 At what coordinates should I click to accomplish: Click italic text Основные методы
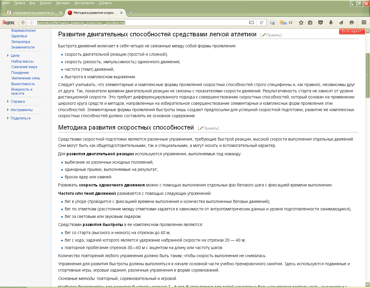pyautogui.click(x=77, y=278)
